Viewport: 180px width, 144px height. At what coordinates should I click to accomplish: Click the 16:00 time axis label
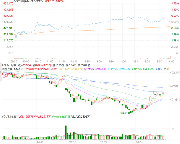[x=171, y=62]
